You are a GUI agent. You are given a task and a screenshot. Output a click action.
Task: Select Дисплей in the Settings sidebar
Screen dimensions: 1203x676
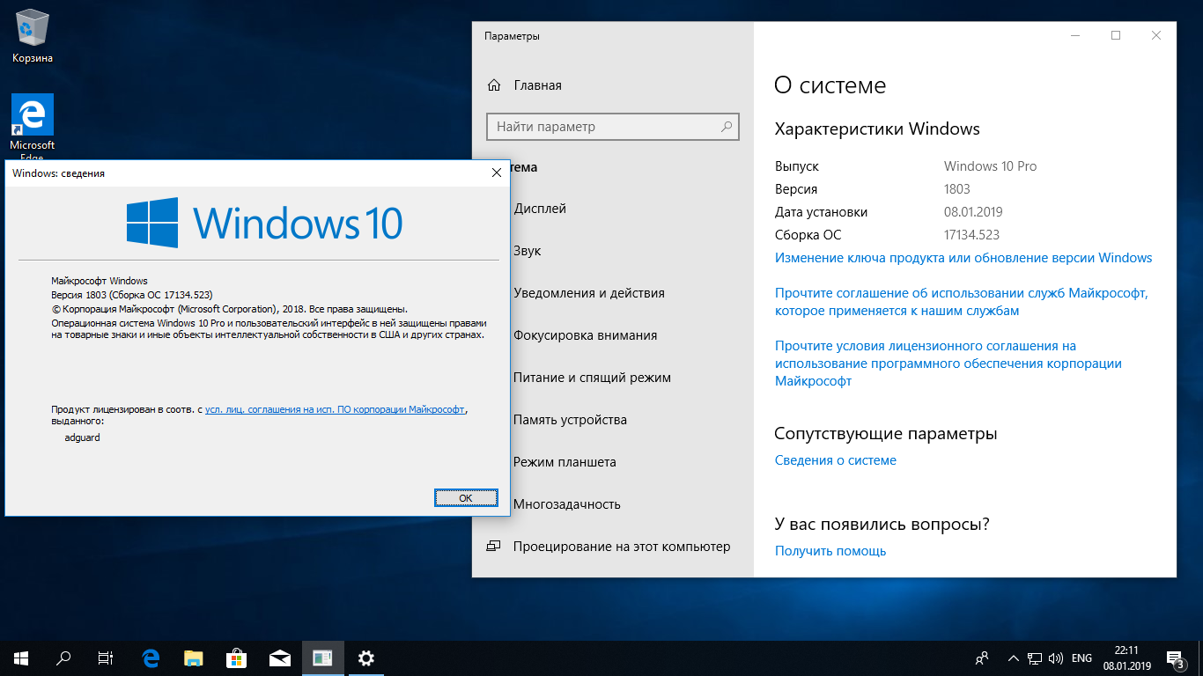(x=539, y=209)
